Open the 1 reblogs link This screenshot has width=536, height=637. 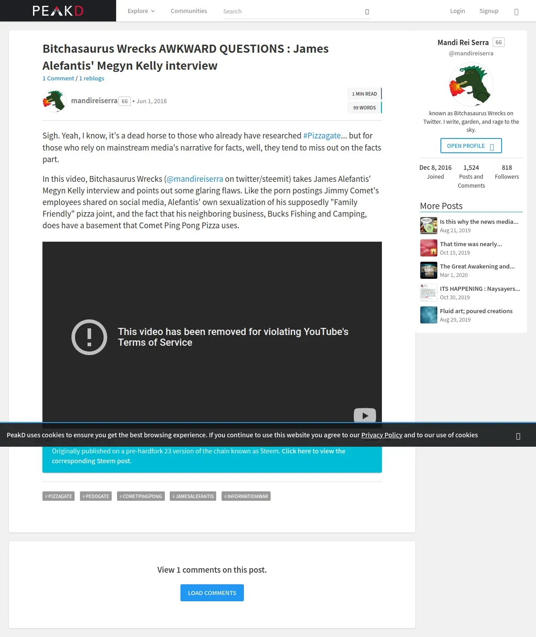(92, 78)
